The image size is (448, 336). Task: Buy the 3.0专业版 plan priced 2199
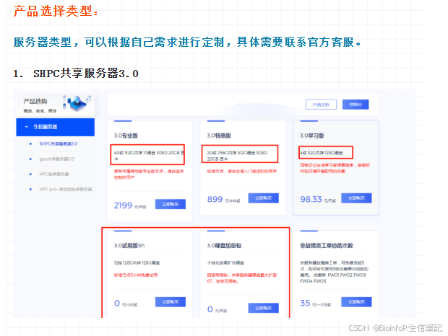(171, 204)
